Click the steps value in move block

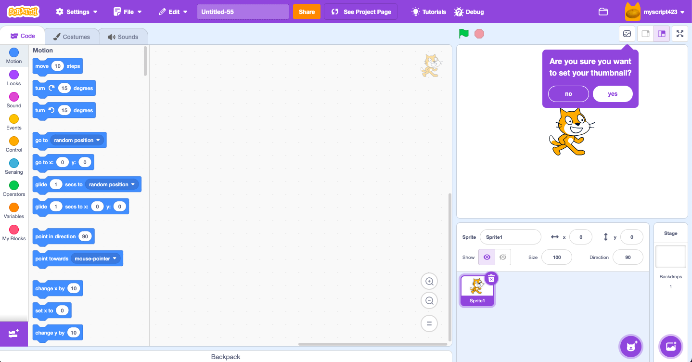[x=58, y=66]
